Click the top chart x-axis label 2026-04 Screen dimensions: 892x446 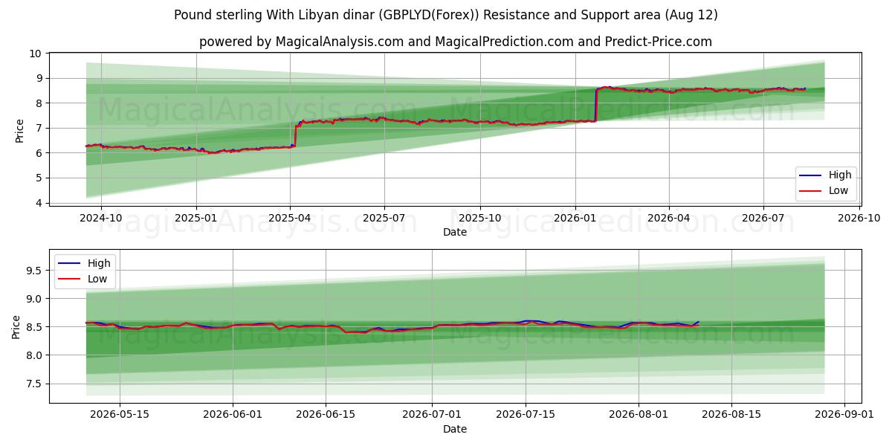pos(668,219)
